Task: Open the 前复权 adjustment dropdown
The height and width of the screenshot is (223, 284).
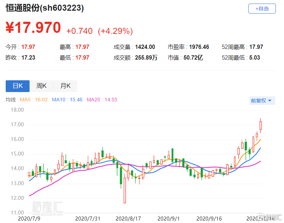Action: 262,101
